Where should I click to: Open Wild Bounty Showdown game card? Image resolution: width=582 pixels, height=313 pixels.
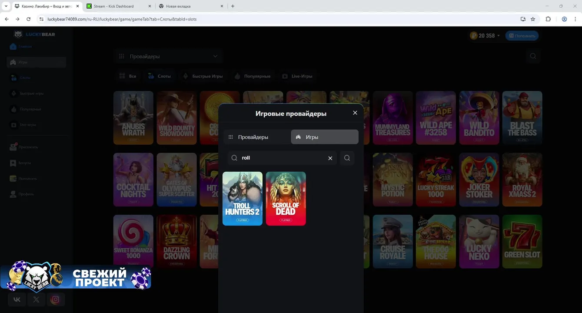click(x=176, y=117)
